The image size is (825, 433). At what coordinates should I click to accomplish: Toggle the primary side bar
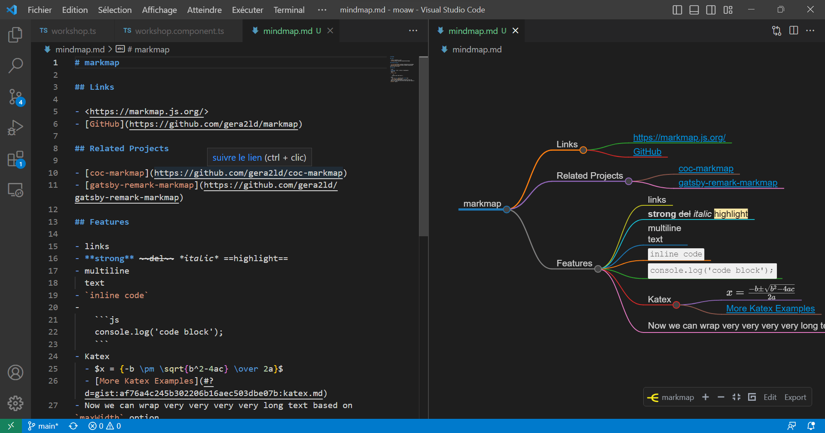677,9
